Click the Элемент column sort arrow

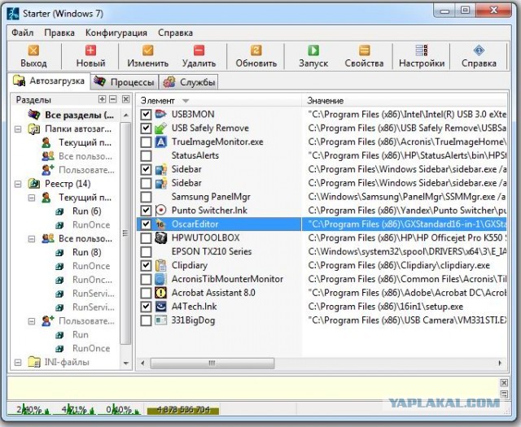pos(186,101)
